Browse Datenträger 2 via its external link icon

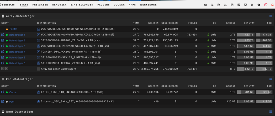3,40
